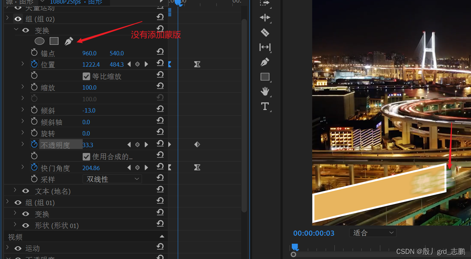Hide 组 (组 01) visibility eye
471x259 pixels.
[x=18, y=203]
